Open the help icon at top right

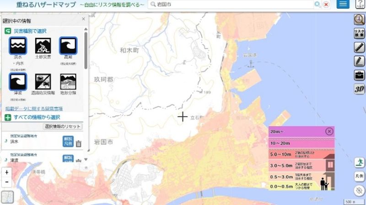[x=359, y=4]
